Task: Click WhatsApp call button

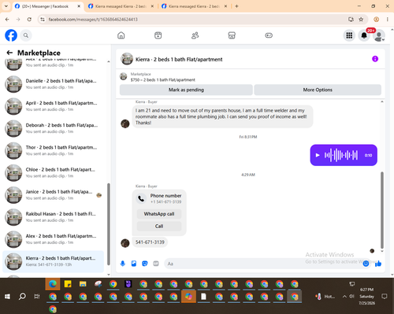Action: pyautogui.click(x=159, y=214)
